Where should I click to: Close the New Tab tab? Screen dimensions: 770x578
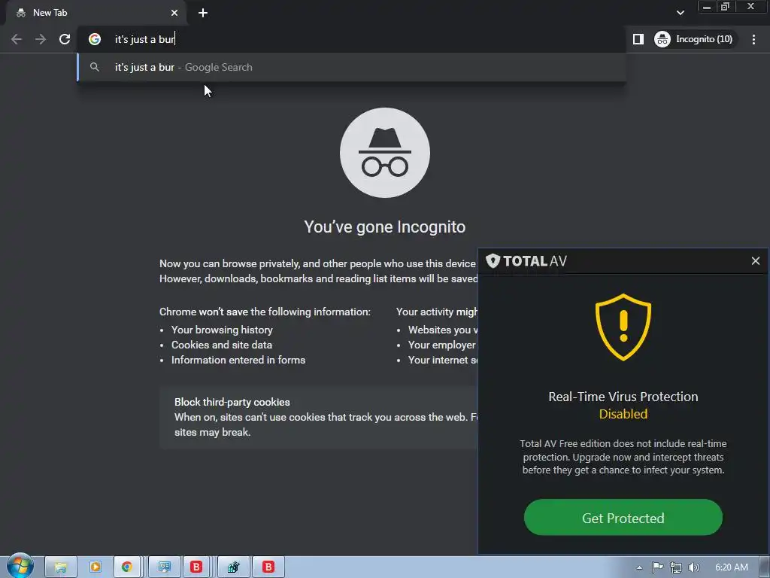pos(174,13)
